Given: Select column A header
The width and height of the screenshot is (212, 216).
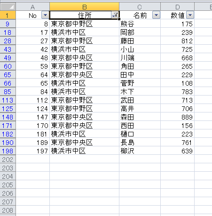Looking at the screenshot, I should point(32,7).
